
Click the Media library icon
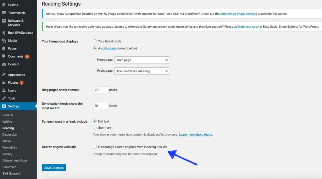(x=4, y=41)
